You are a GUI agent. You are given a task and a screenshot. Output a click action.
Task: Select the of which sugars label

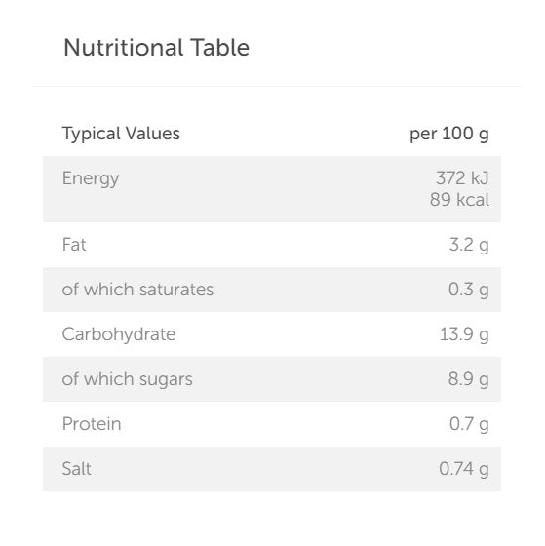127,379
